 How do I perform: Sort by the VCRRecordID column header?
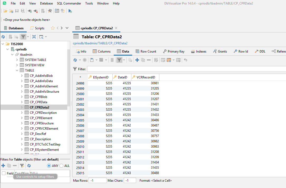coord(145,77)
